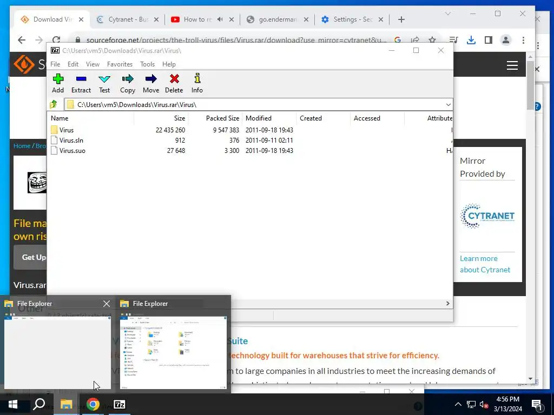Image resolution: width=554 pixels, height=415 pixels.
Task: Click the Chrome taskbar icon
Action: (x=93, y=404)
